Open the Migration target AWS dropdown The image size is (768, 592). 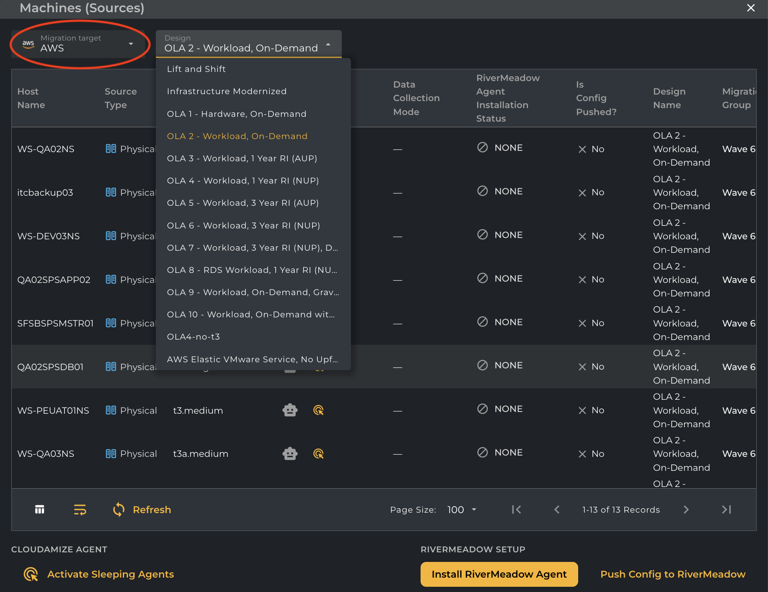click(78, 44)
